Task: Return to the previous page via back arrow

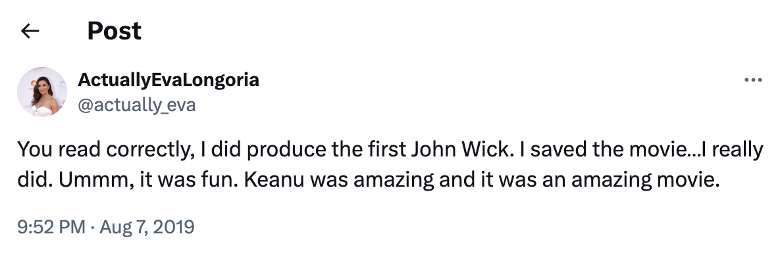Action: (30, 31)
